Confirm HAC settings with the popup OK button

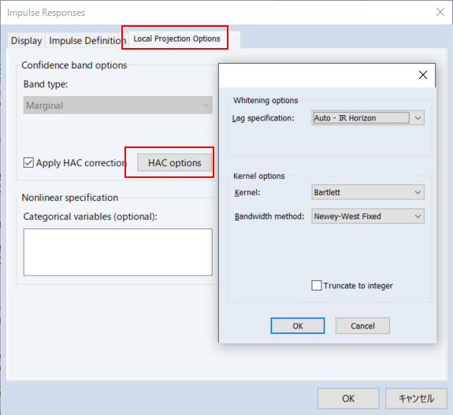(x=298, y=326)
